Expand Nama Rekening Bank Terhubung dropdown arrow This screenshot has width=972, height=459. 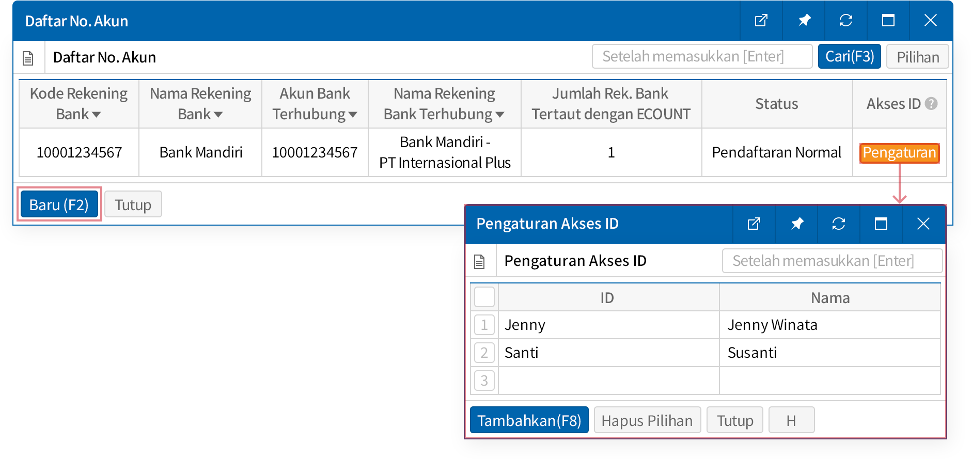[x=499, y=115]
